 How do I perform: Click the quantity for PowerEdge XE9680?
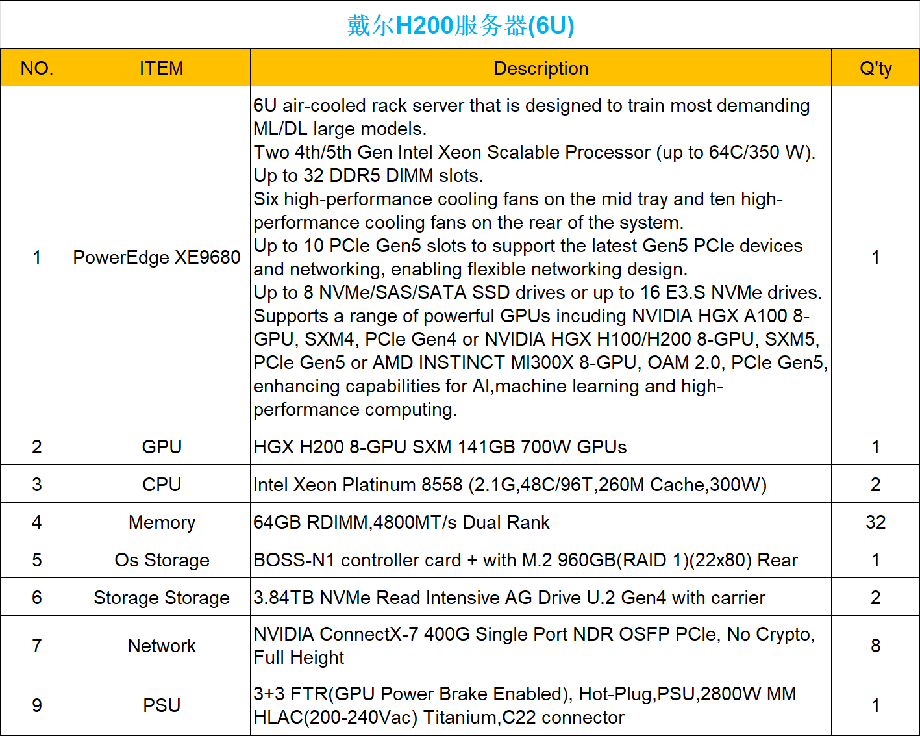(x=875, y=257)
